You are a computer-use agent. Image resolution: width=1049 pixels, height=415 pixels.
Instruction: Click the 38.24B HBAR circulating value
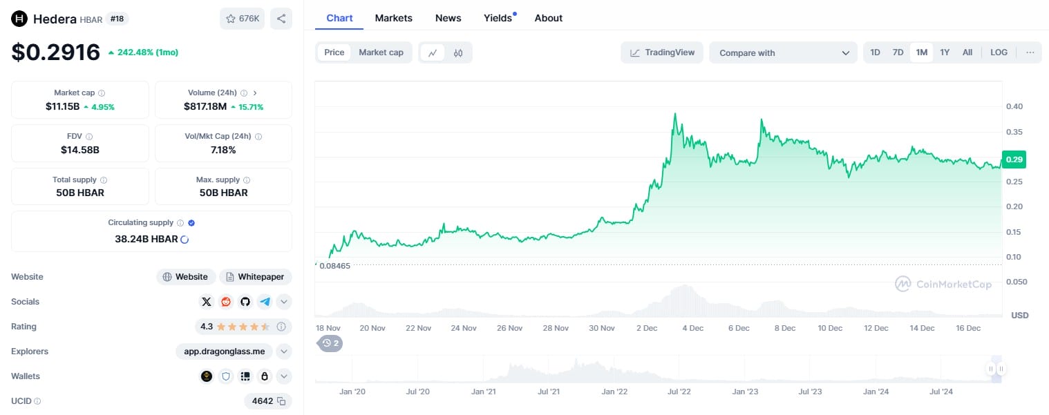click(147, 239)
